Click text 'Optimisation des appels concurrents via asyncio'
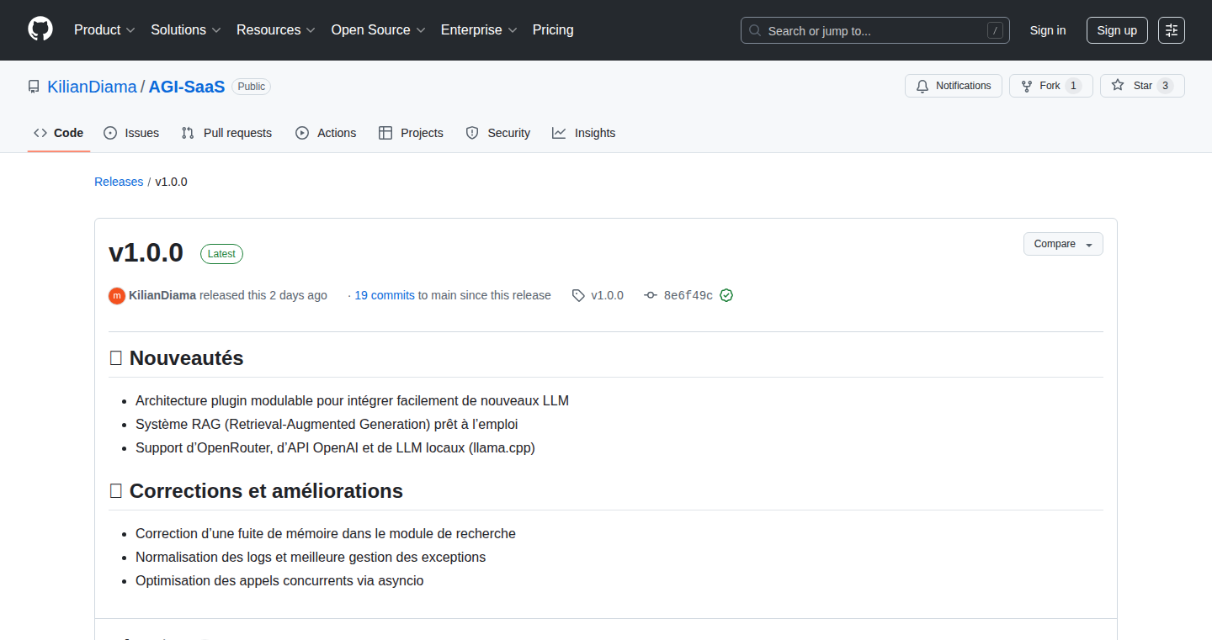 click(x=279, y=580)
